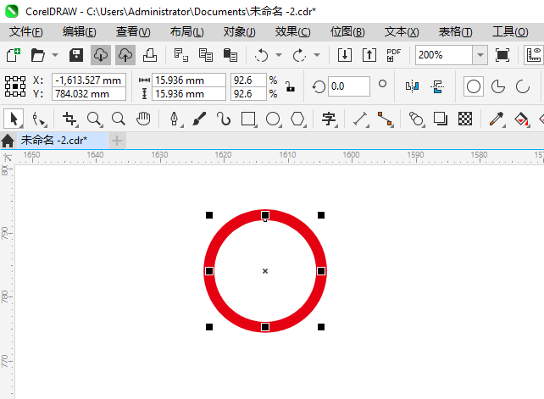The image size is (544, 399).
Task: Select the Pan hand tool
Action: (143, 119)
